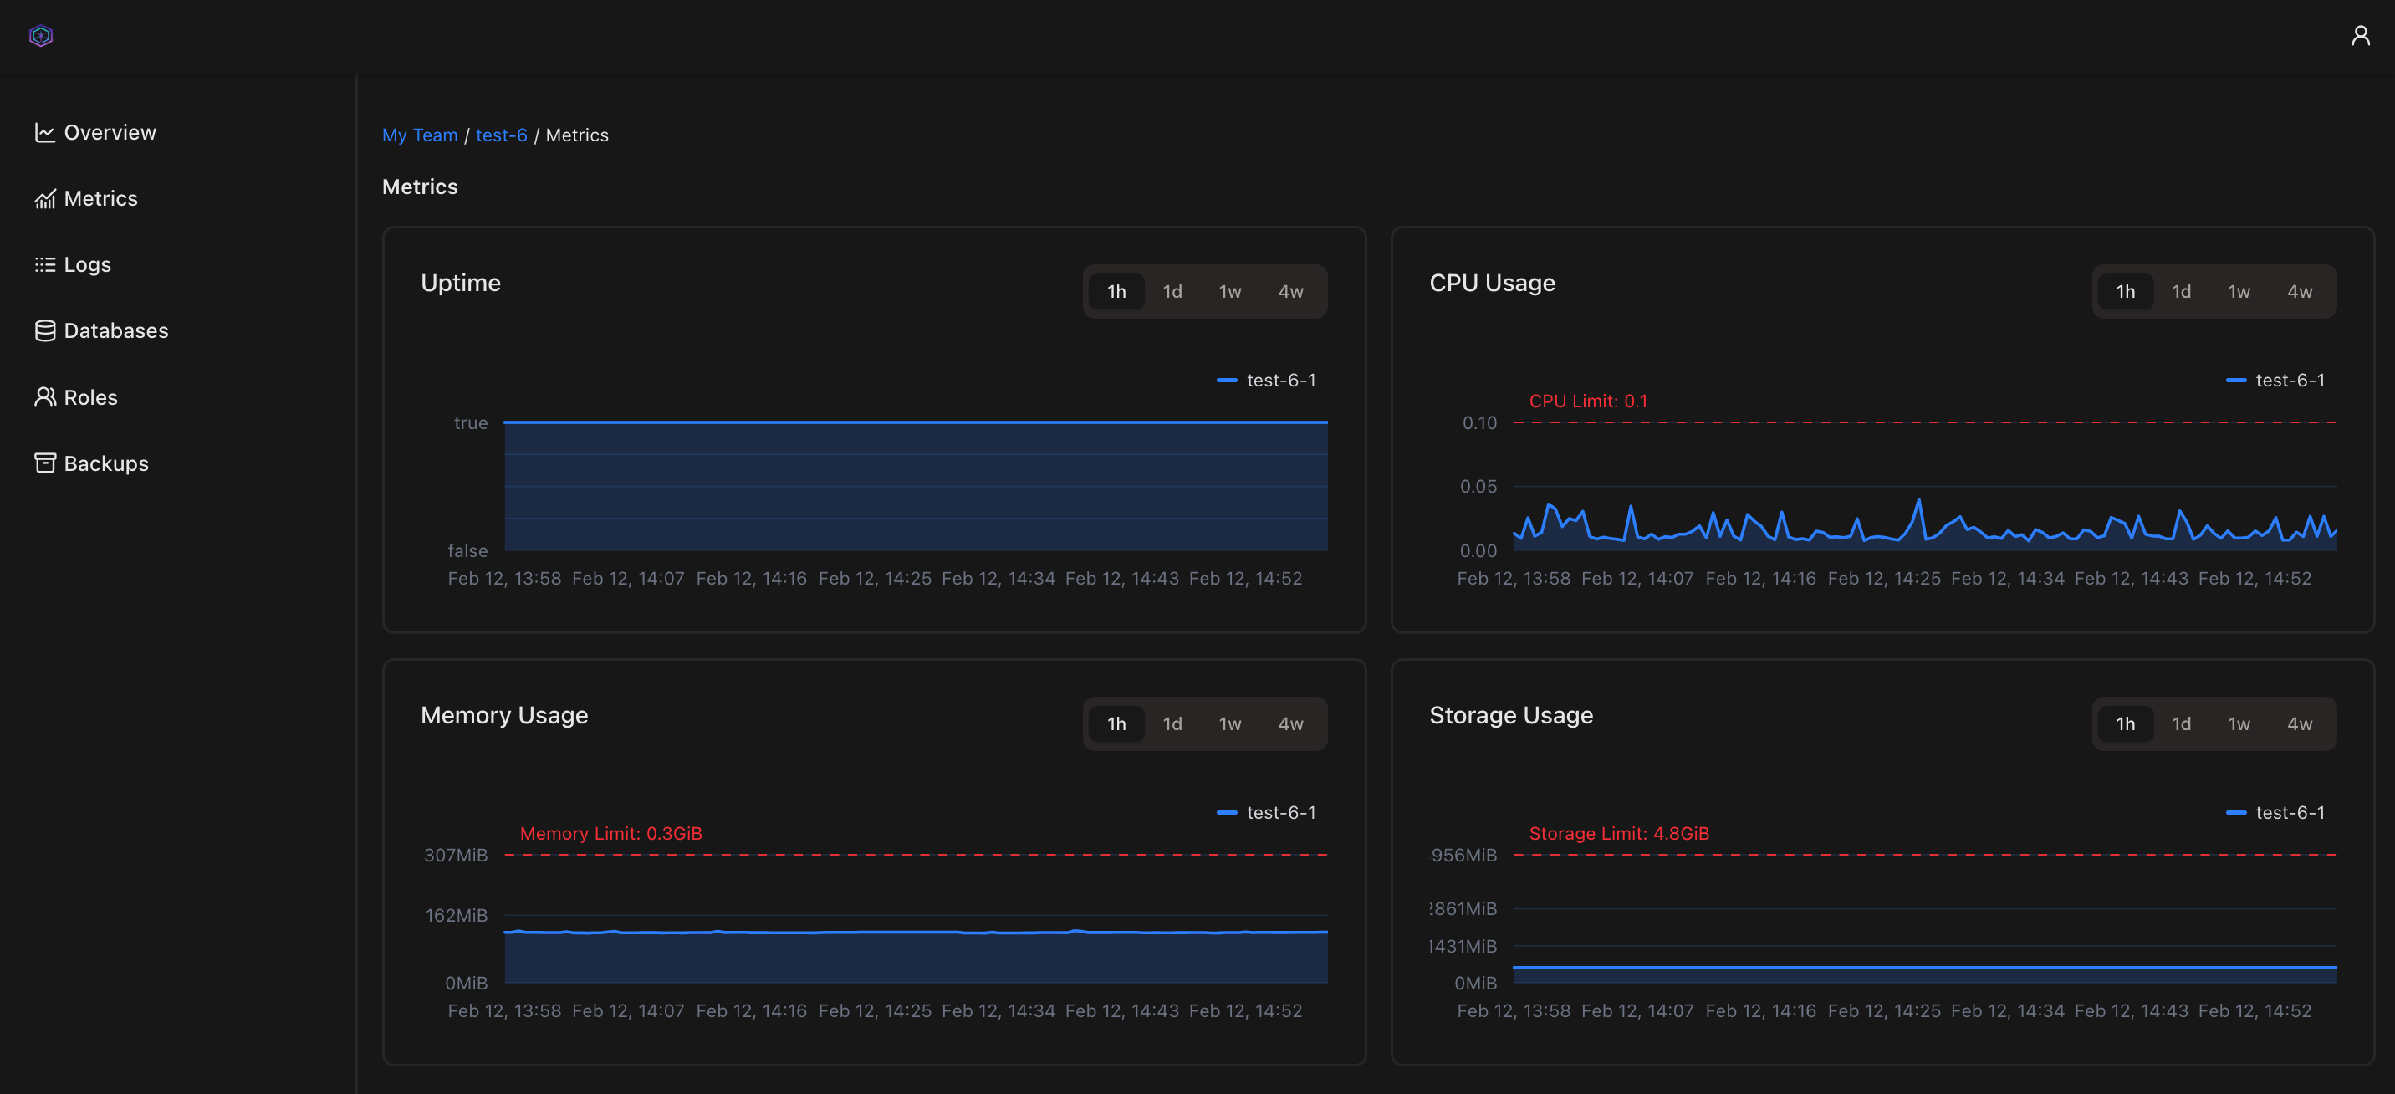Viewport: 2395px width, 1094px height.
Task: Select 1d range for Storage Usage chart
Action: [2181, 723]
